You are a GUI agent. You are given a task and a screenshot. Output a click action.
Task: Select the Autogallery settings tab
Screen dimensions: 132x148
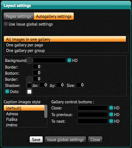(54, 16)
